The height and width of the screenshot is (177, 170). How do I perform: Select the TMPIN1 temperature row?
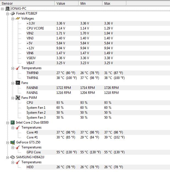(98, 78)
